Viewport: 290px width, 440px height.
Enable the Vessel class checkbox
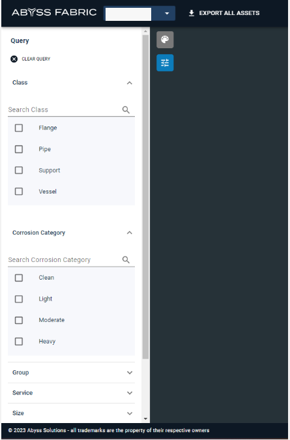(19, 192)
